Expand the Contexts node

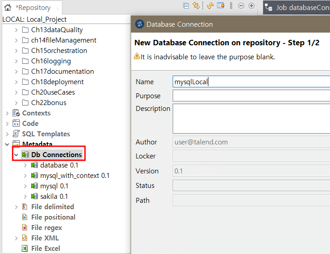7,113
